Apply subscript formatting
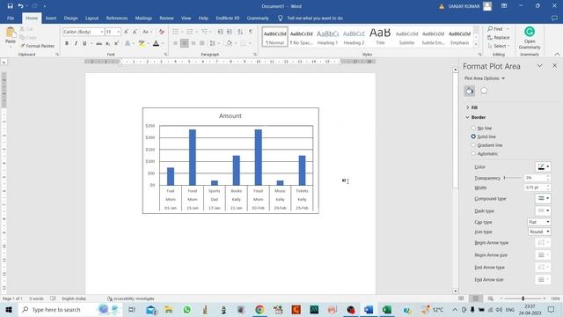563x317 pixels. pyautogui.click(x=107, y=43)
